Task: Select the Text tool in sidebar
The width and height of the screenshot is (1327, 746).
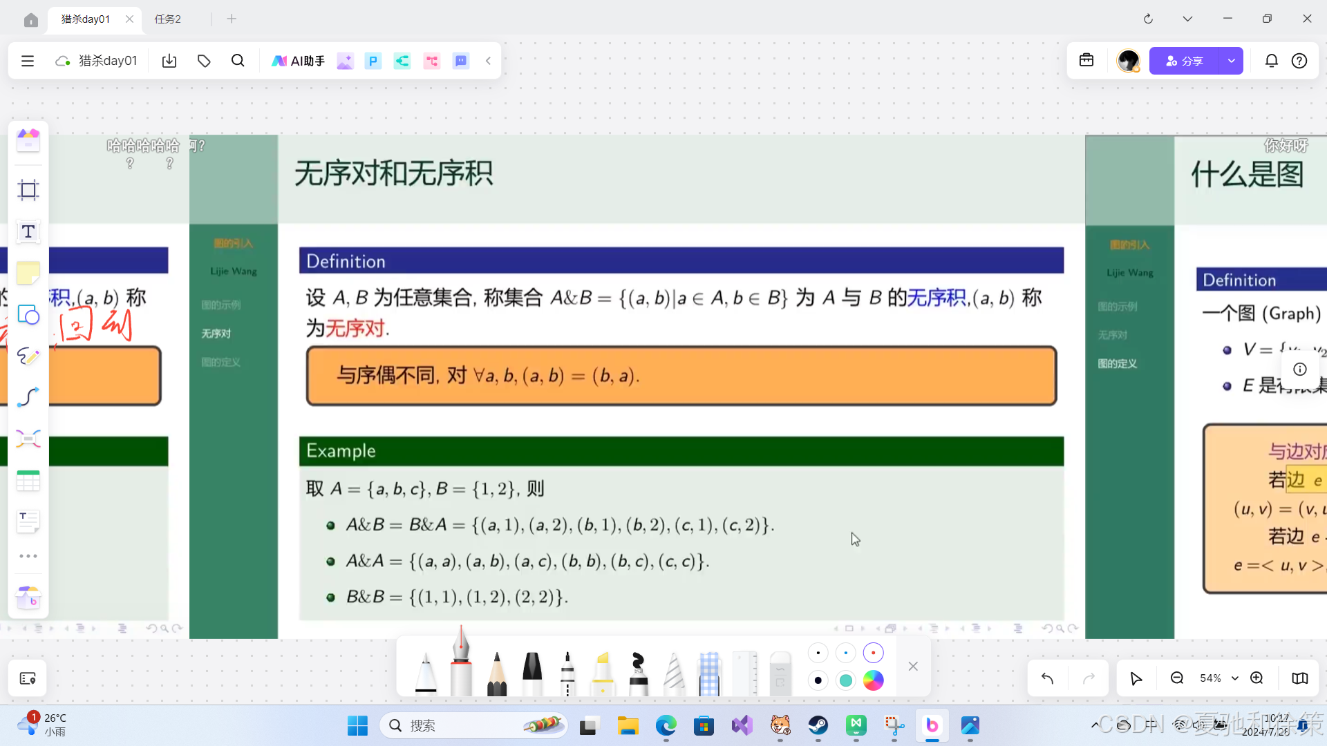Action: 28,232
